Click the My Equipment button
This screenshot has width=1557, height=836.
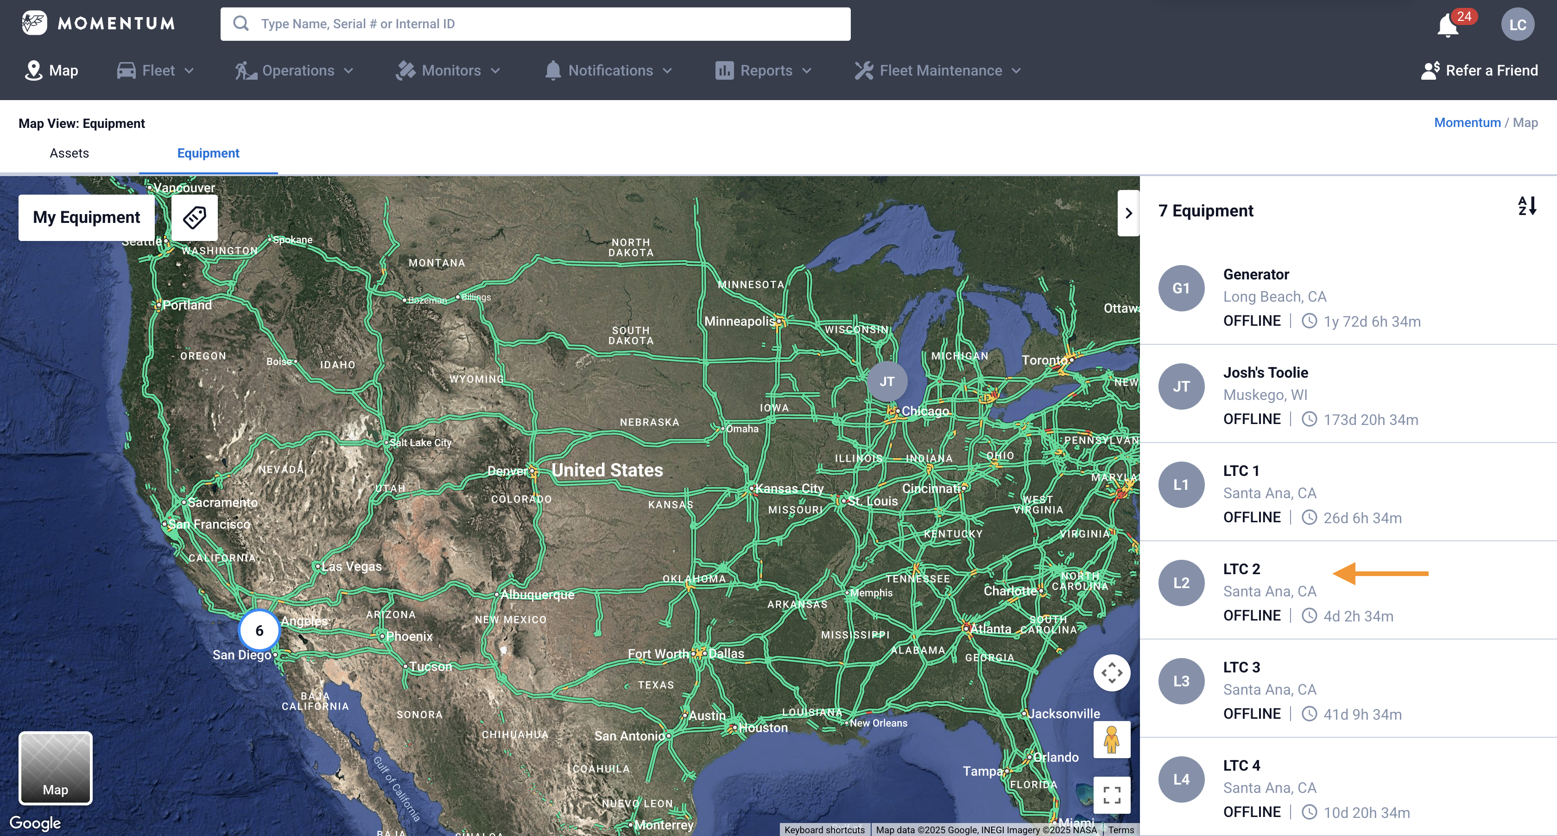pyautogui.click(x=87, y=218)
